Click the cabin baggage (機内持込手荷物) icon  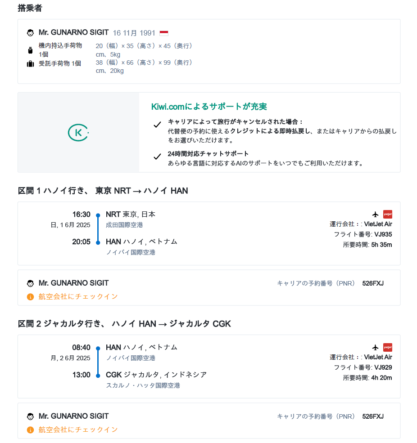pos(30,50)
